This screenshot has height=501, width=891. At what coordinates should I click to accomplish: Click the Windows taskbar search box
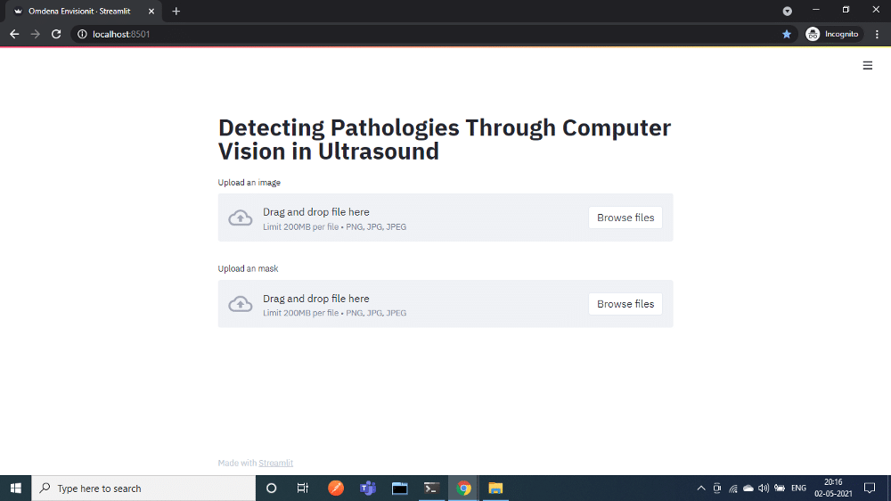point(143,488)
